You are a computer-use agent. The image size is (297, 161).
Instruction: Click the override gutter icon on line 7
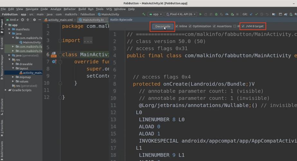click(54, 62)
